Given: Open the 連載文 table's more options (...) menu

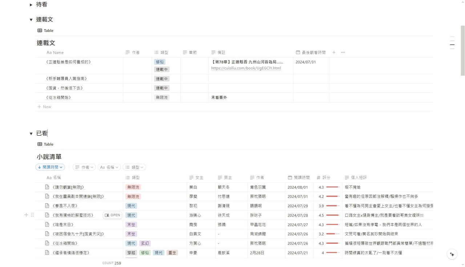Looking at the screenshot, I should click(343, 53).
